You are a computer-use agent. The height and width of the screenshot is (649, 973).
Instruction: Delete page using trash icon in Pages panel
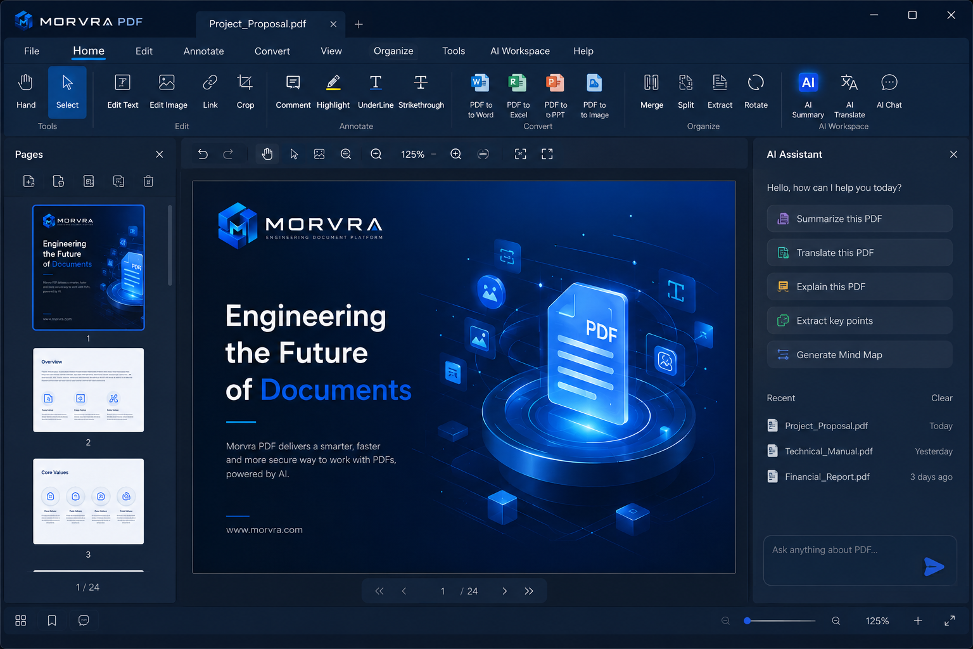tap(148, 181)
